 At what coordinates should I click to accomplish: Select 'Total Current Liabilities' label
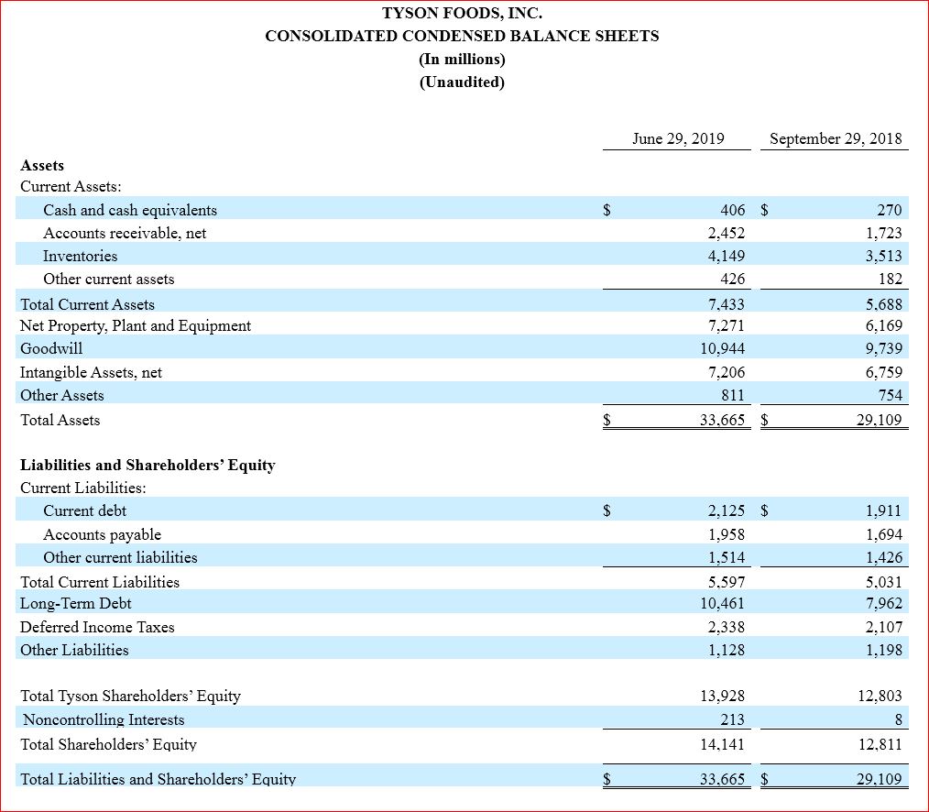point(100,582)
